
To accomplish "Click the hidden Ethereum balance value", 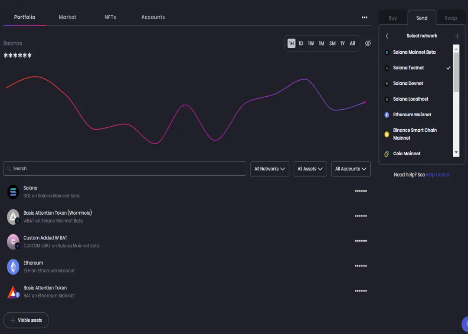I will pos(361,266).
